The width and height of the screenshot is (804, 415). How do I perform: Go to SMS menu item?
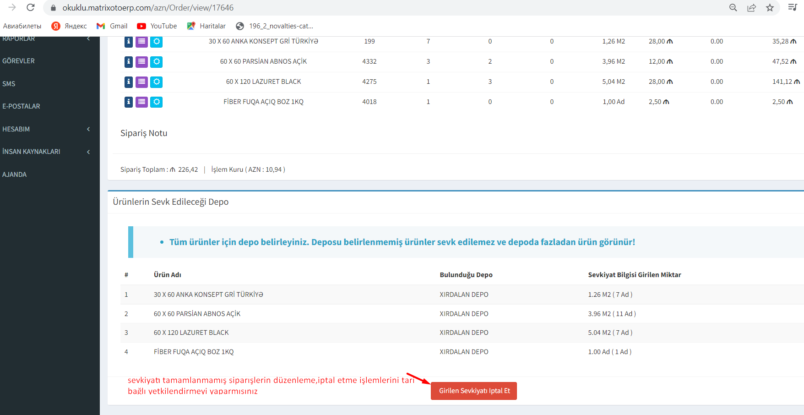point(9,84)
